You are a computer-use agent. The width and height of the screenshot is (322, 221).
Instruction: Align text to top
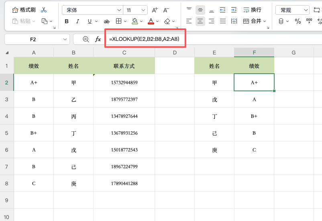[x=189, y=10]
